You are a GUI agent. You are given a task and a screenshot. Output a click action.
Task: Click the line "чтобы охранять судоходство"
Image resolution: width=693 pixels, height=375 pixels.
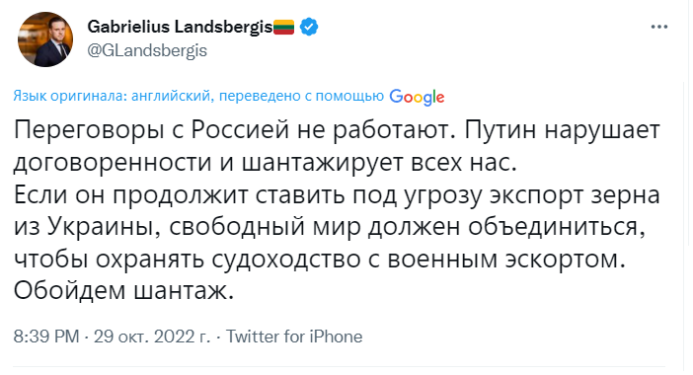click(x=320, y=260)
